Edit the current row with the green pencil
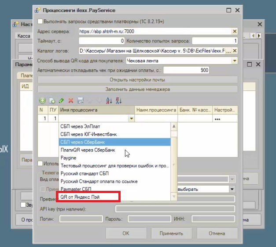 point(61,101)
